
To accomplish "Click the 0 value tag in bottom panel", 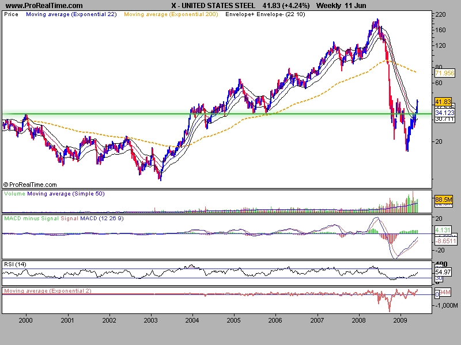I will coord(437,294).
